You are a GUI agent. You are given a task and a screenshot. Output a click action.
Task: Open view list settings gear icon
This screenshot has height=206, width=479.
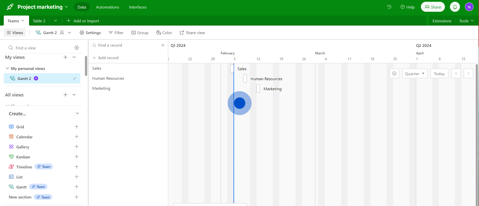tap(77, 48)
